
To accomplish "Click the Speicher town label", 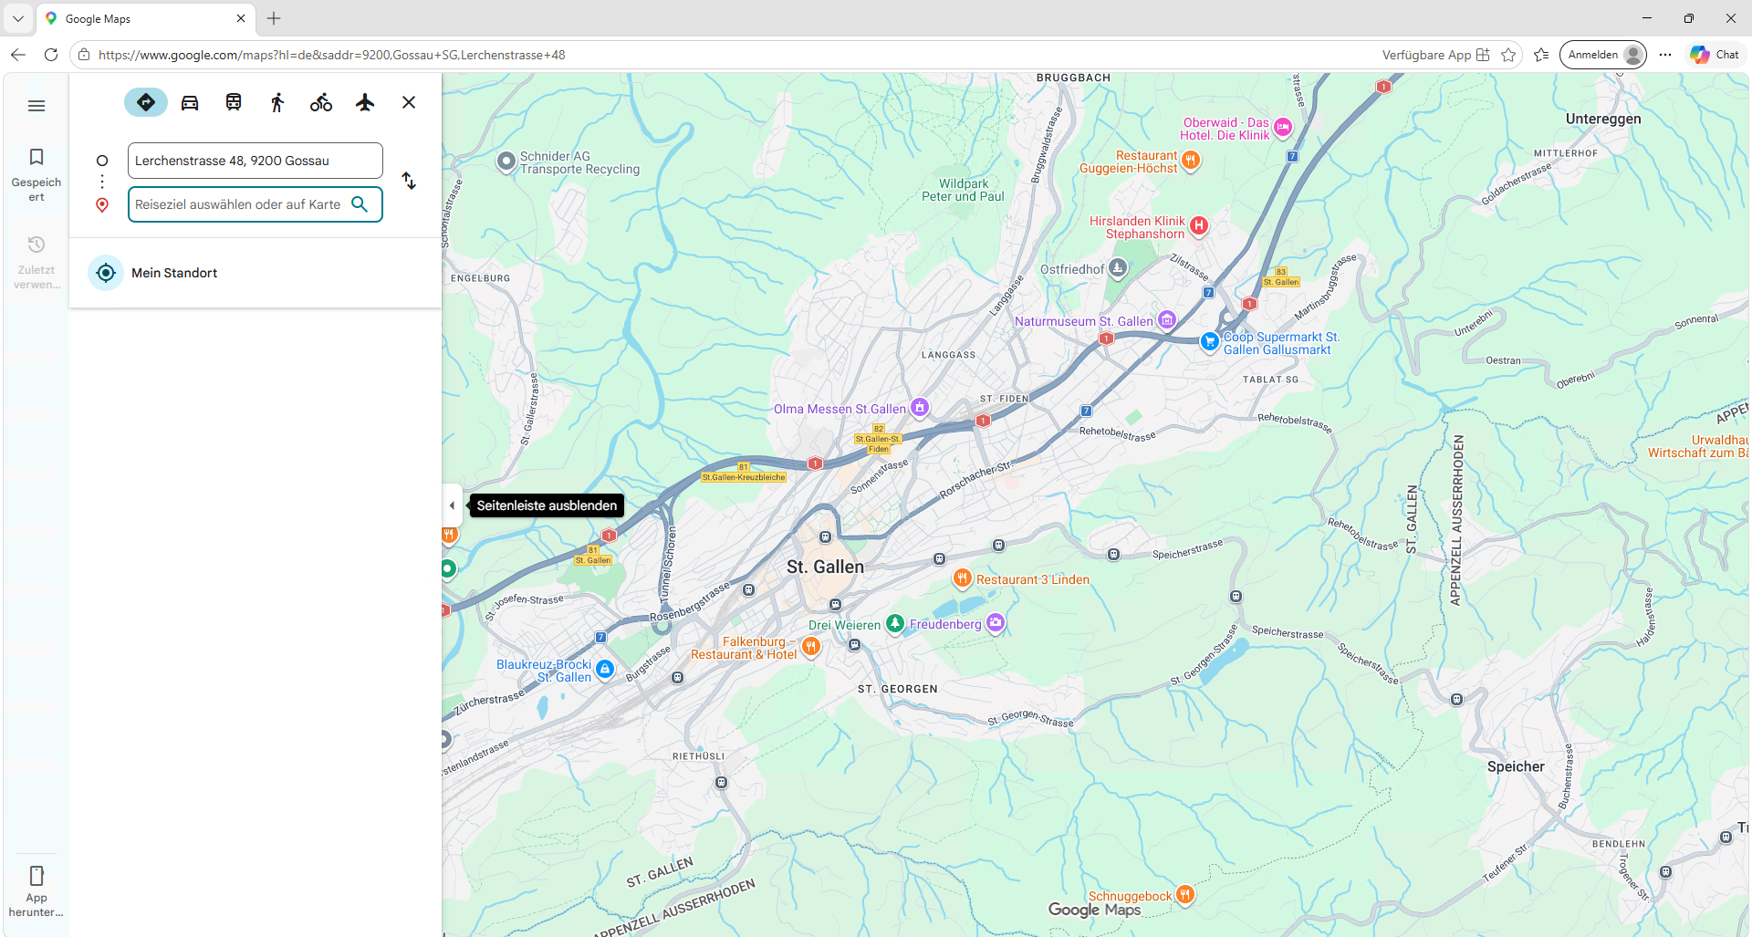I will (1516, 766).
